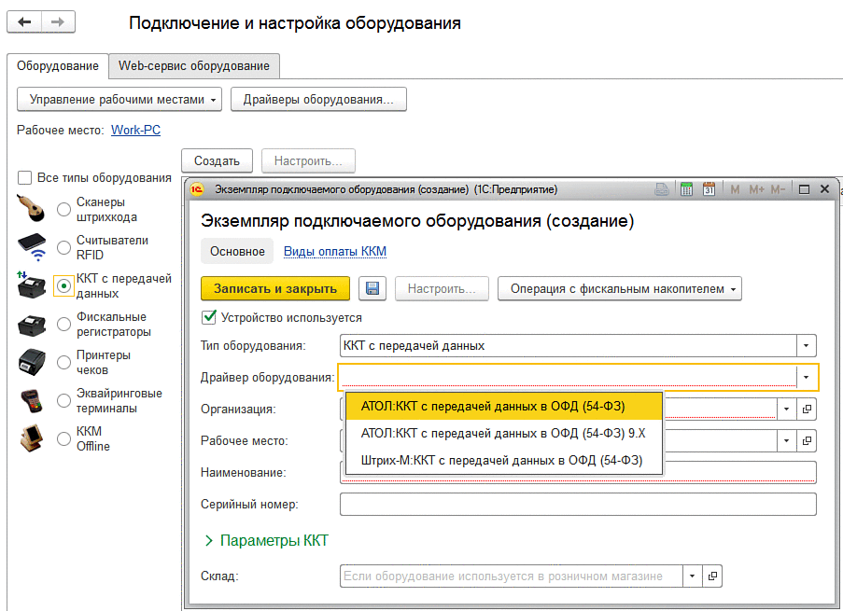This screenshot has height=611, width=843.
Task: Open the Управление рабочими местами dropdown
Action: [119, 100]
